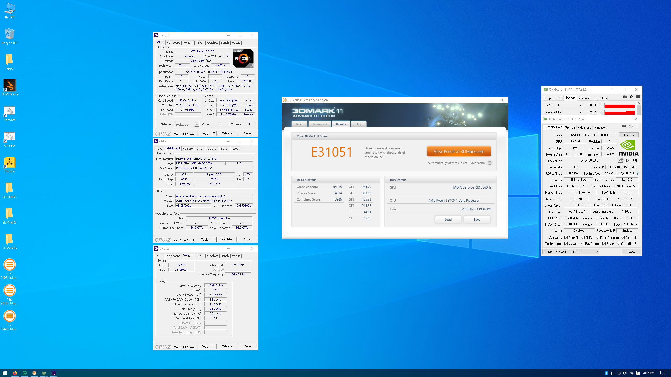
Task: Click the Firefox icon in the taskbar
Action: [15, 373]
